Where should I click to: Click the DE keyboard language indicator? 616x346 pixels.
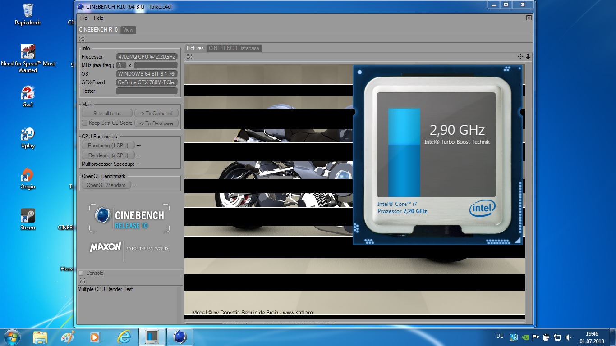(500, 336)
